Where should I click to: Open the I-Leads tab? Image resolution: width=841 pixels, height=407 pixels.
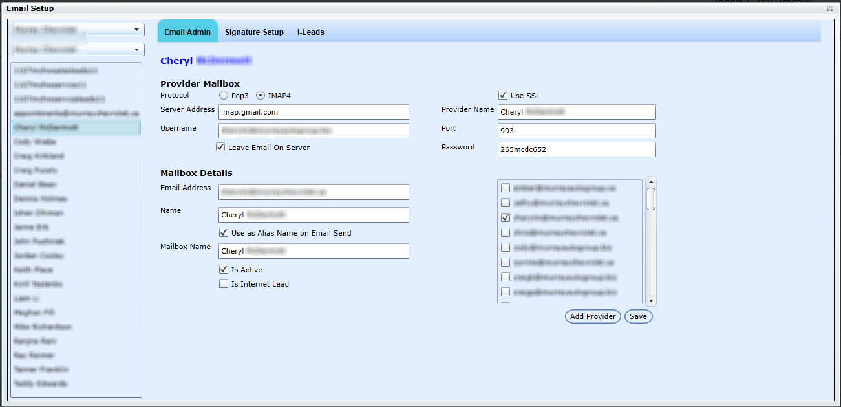click(310, 32)
